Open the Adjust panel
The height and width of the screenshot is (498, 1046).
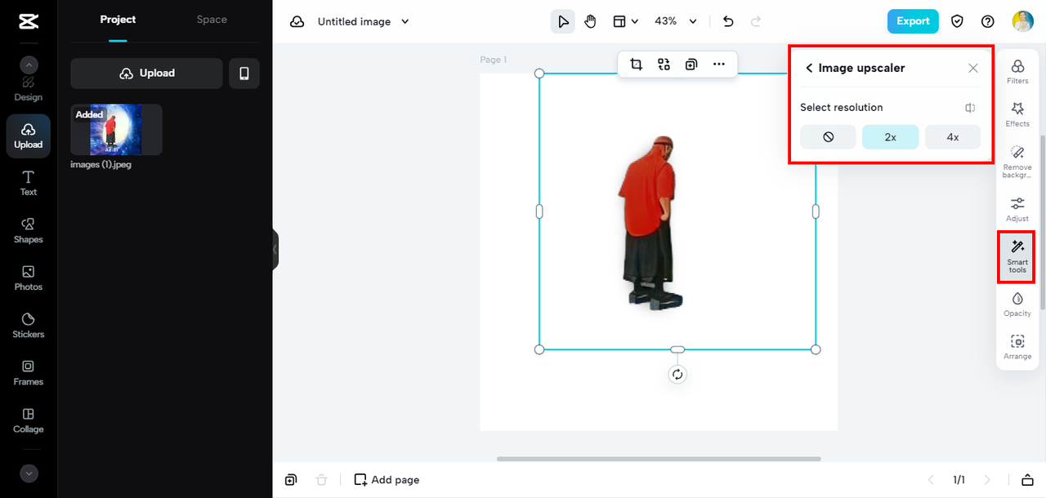tap(1017, 209)
